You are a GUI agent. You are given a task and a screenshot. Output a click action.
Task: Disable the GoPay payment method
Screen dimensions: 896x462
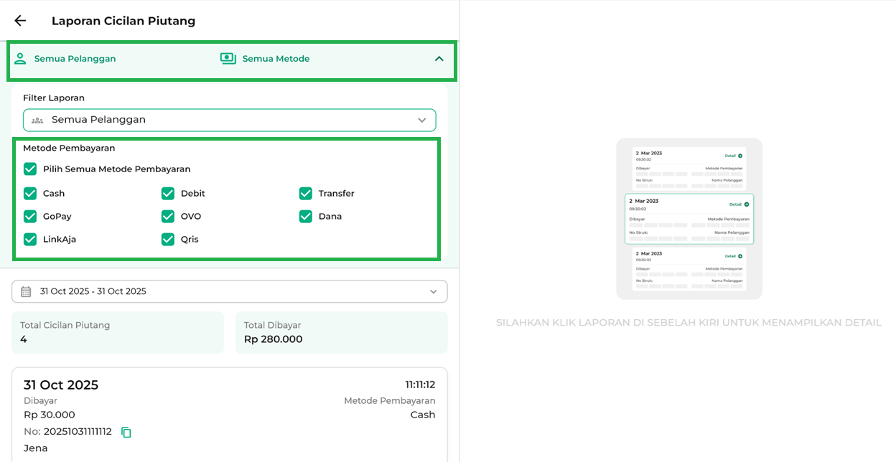(x=30, y=217)
